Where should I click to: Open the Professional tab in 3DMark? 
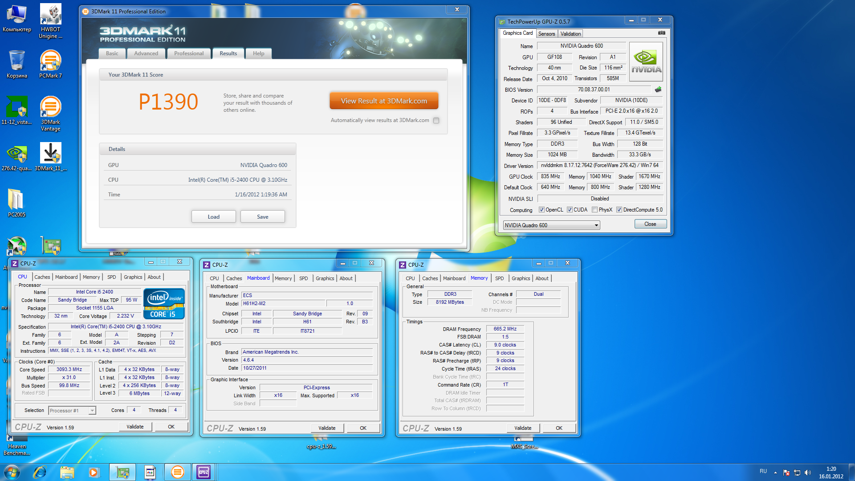tap(189, 53)
